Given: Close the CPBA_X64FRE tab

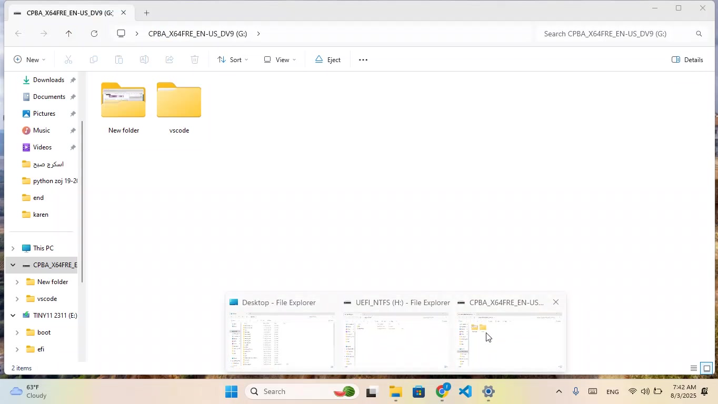Looking at the screenshot, I should click(x=123, y=13).
